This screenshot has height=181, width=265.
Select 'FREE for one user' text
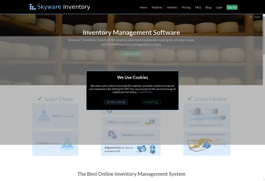pyautogui.click(x=63, y=116)
